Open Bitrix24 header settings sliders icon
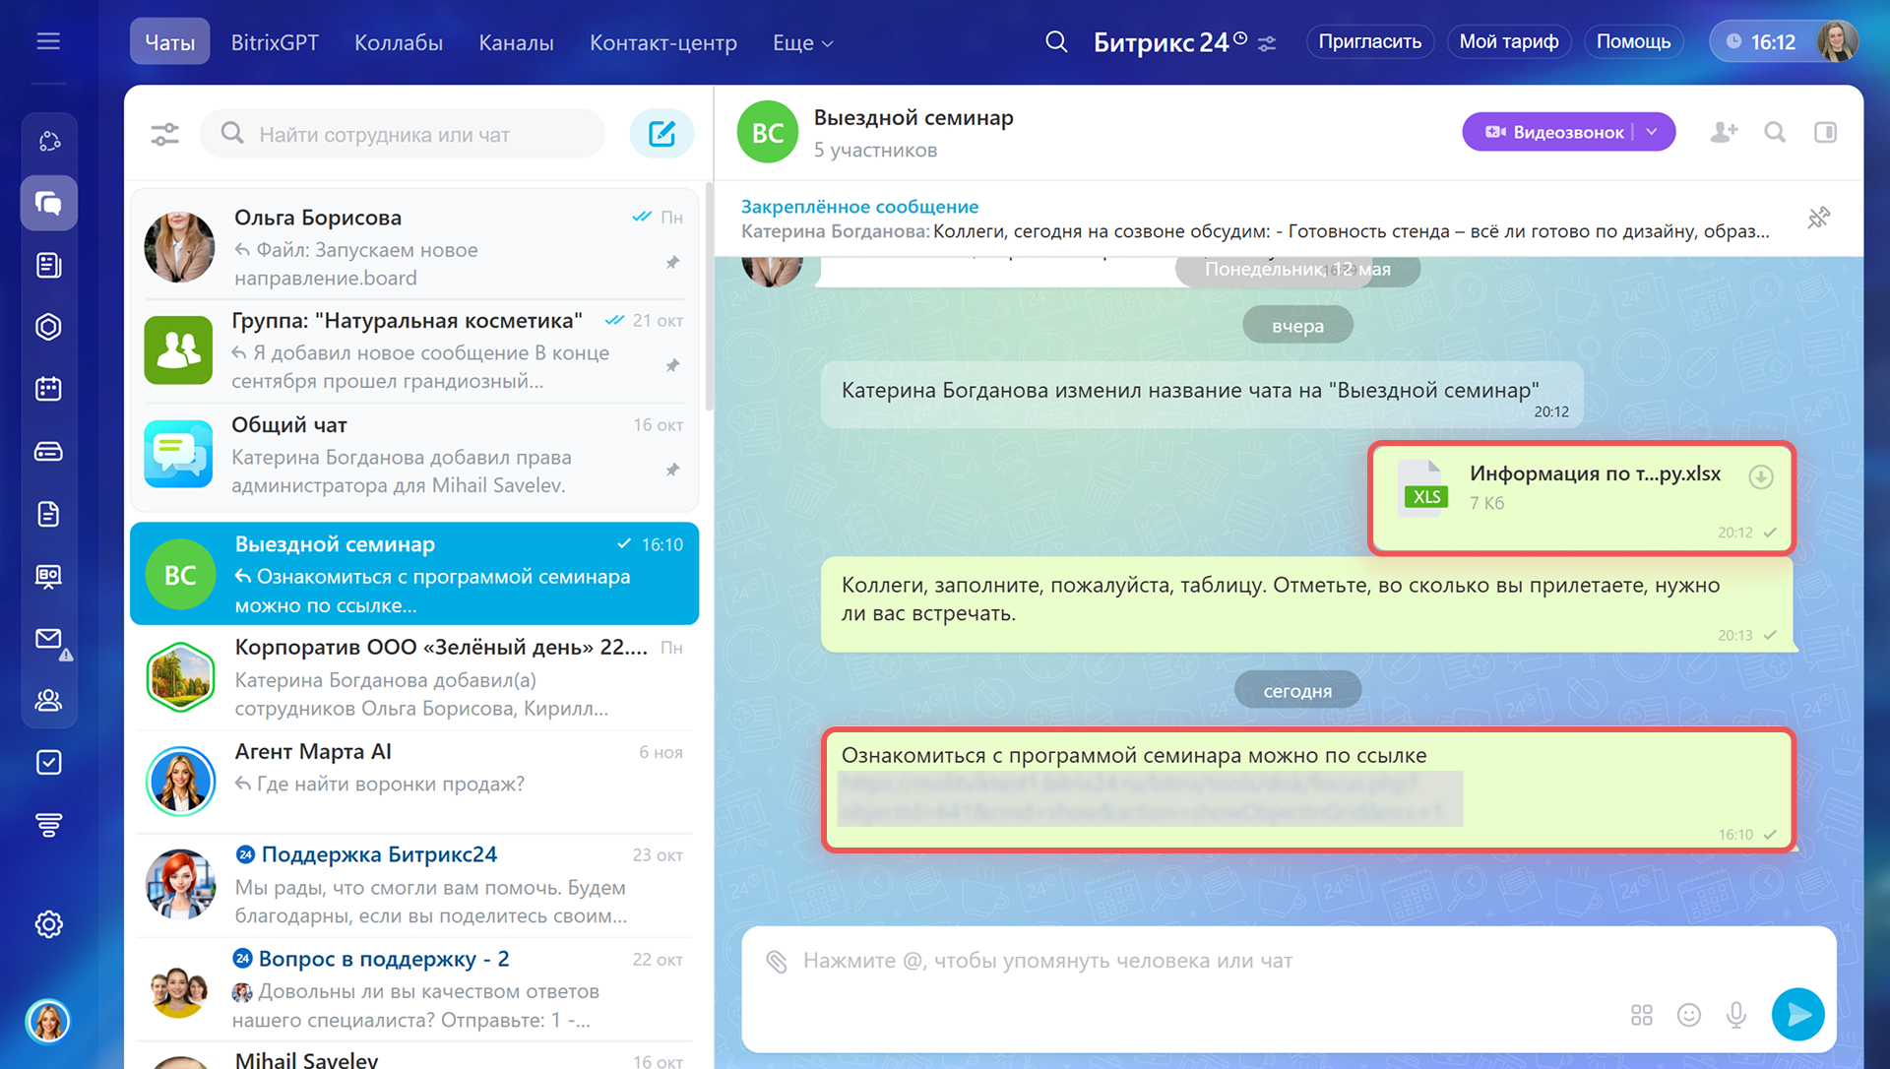The height and width of the screenshot is (1069, 1890). click(x=1267, y=43)
